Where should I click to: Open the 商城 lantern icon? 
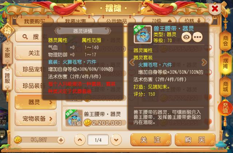[x=225, y=87]
